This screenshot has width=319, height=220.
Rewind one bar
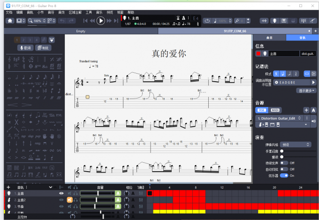click(x=92, y=21)
